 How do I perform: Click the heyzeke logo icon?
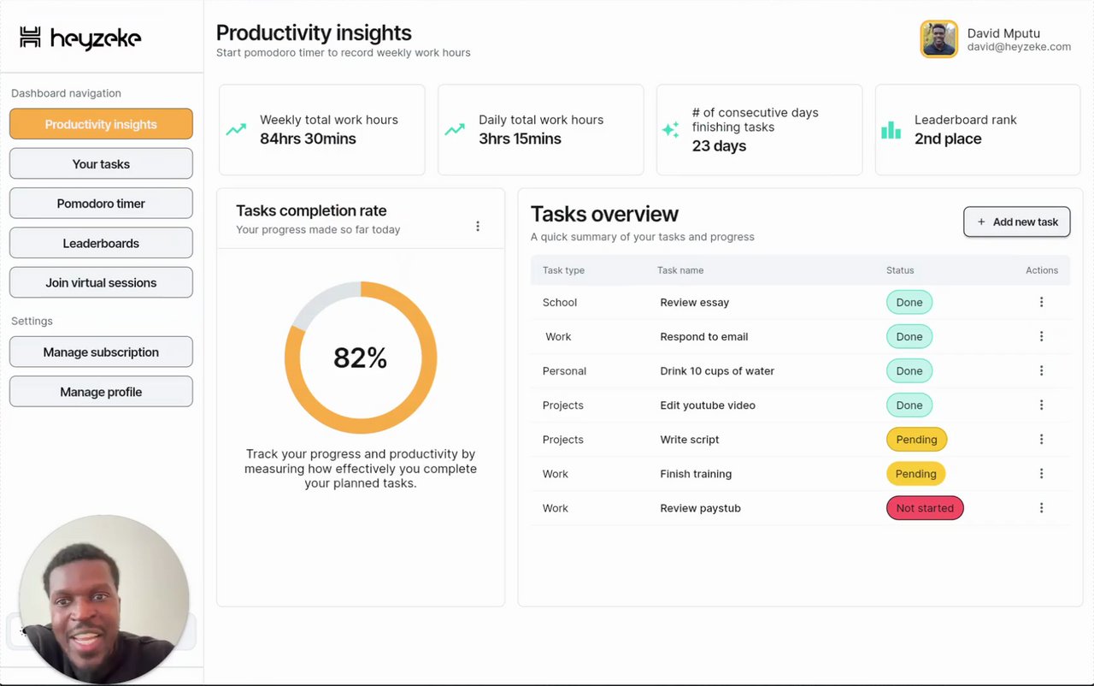pos(31,38)
